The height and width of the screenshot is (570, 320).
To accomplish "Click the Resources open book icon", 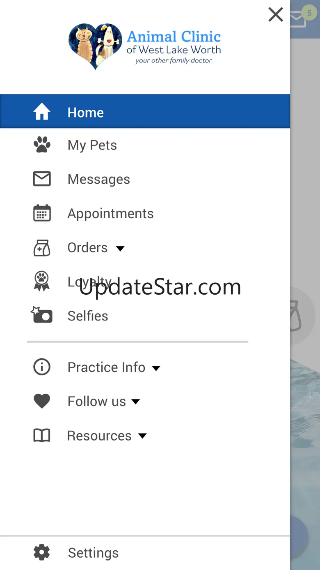I will point(42,435).
